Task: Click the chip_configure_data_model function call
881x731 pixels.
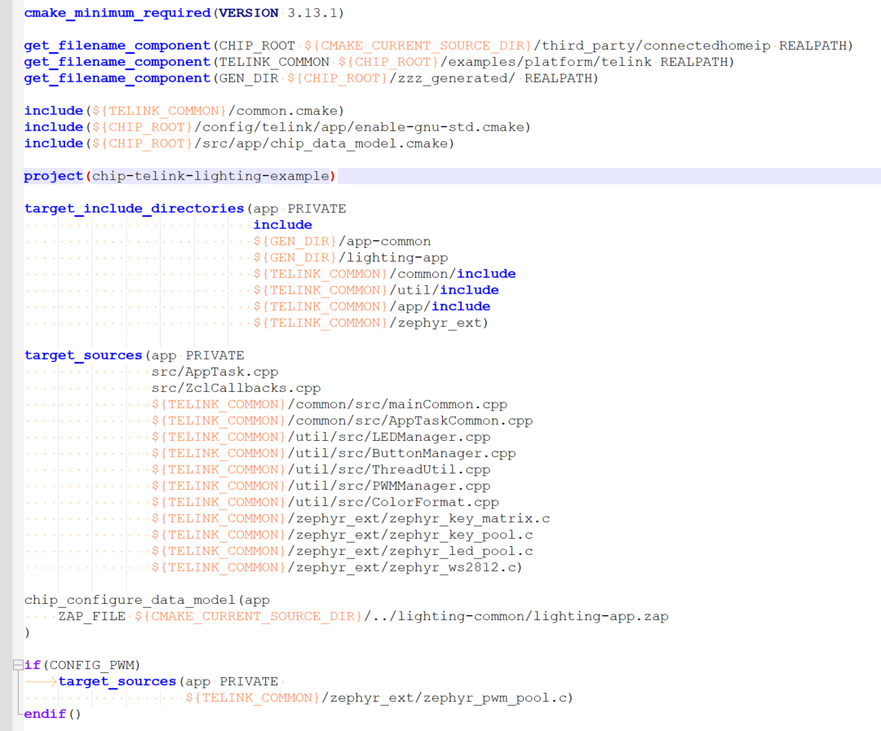Action: click(134, 600)
